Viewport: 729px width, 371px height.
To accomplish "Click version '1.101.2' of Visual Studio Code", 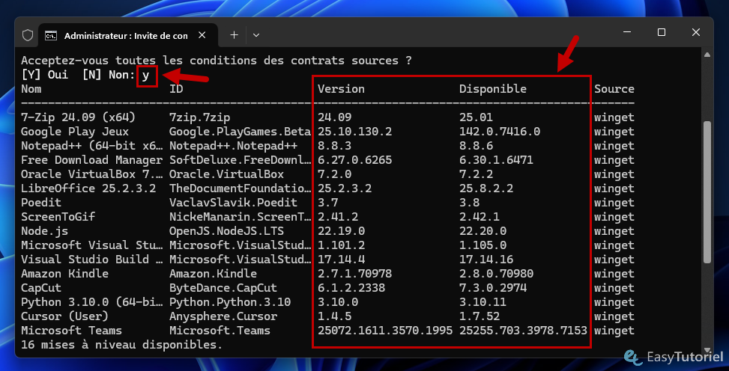I will 341,245.
